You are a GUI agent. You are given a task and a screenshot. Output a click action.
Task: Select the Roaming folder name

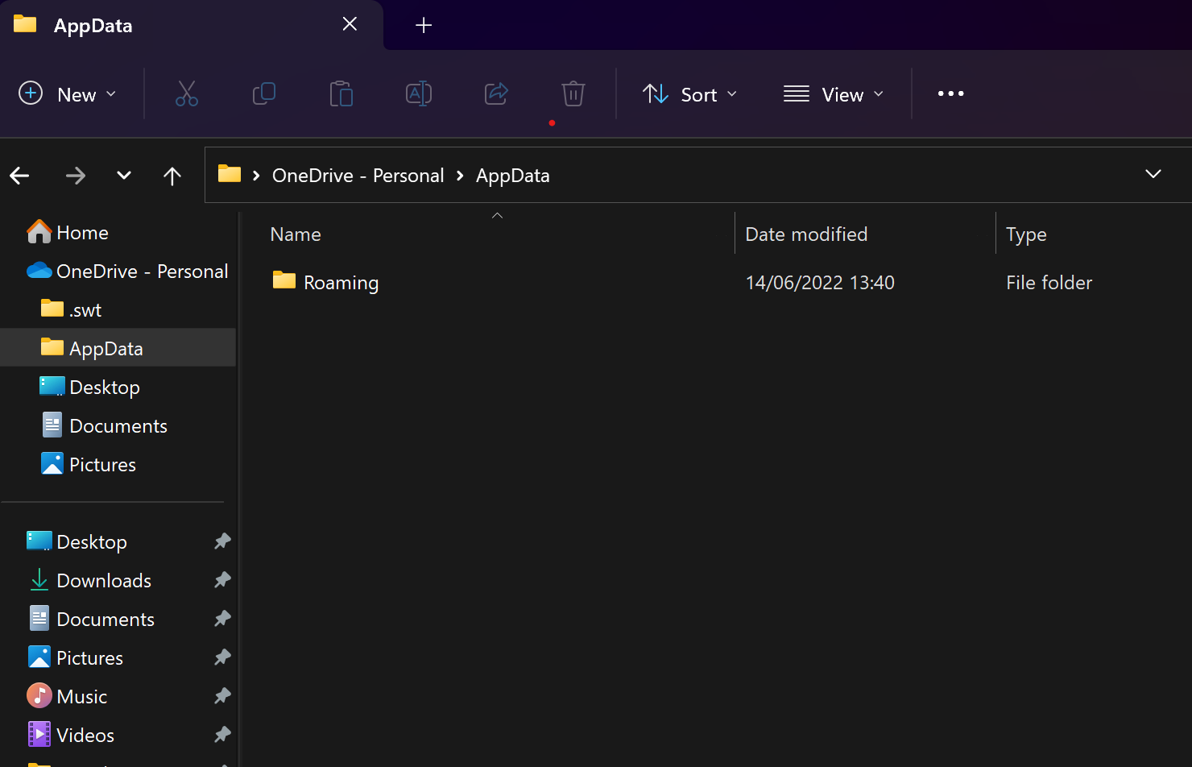click(x=341, y=283)
